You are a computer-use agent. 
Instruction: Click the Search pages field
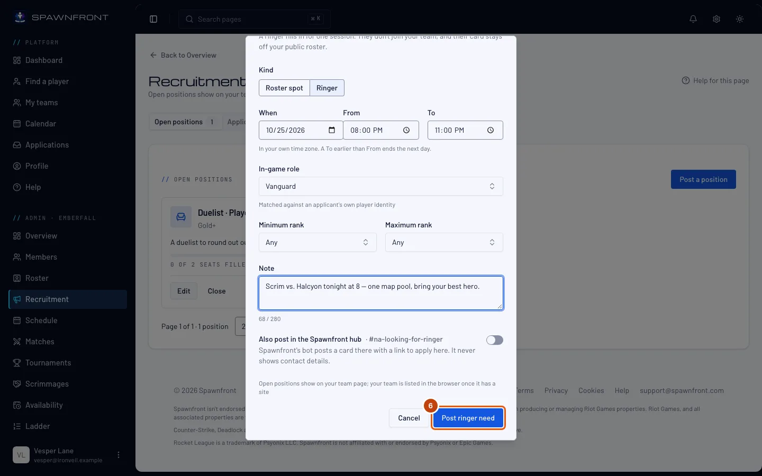tap(255, 19)
